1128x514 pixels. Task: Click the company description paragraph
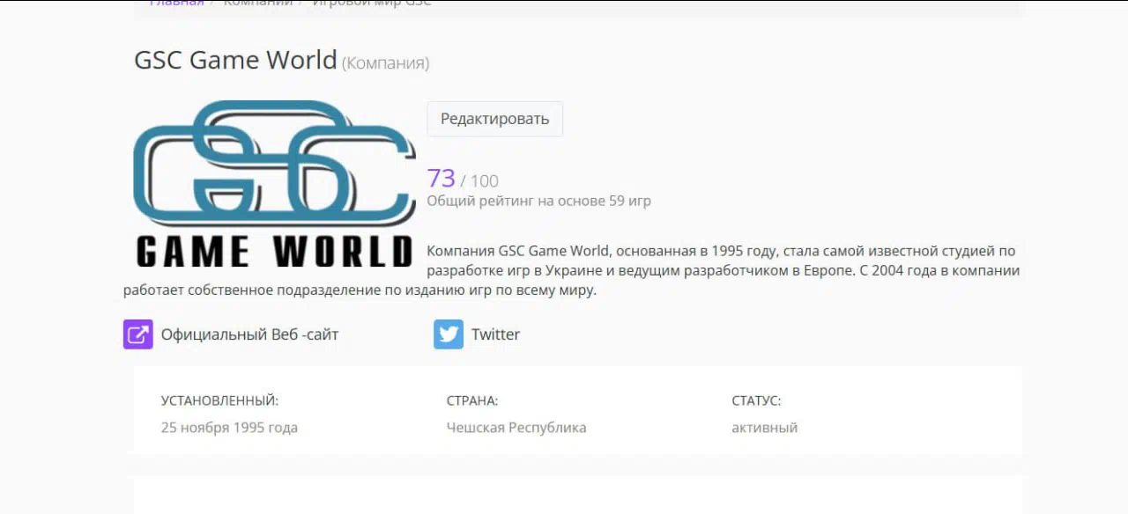(x=572, y=270)
